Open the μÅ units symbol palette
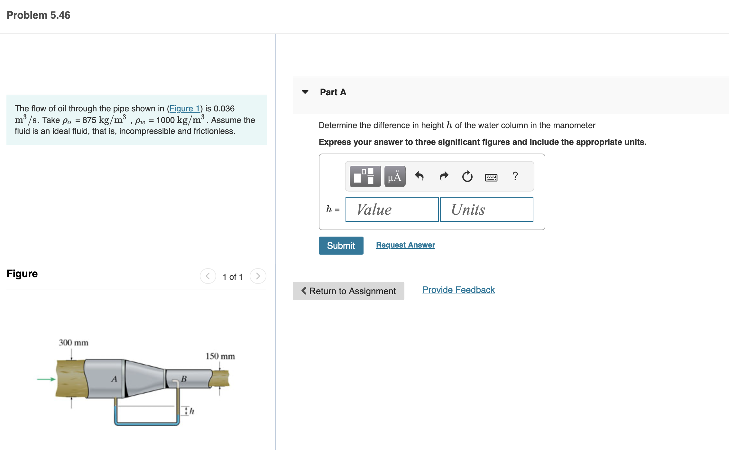 394,176
